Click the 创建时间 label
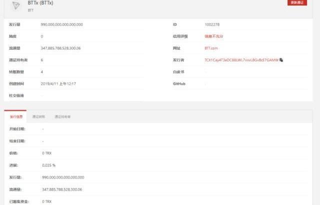 (16, 84)
